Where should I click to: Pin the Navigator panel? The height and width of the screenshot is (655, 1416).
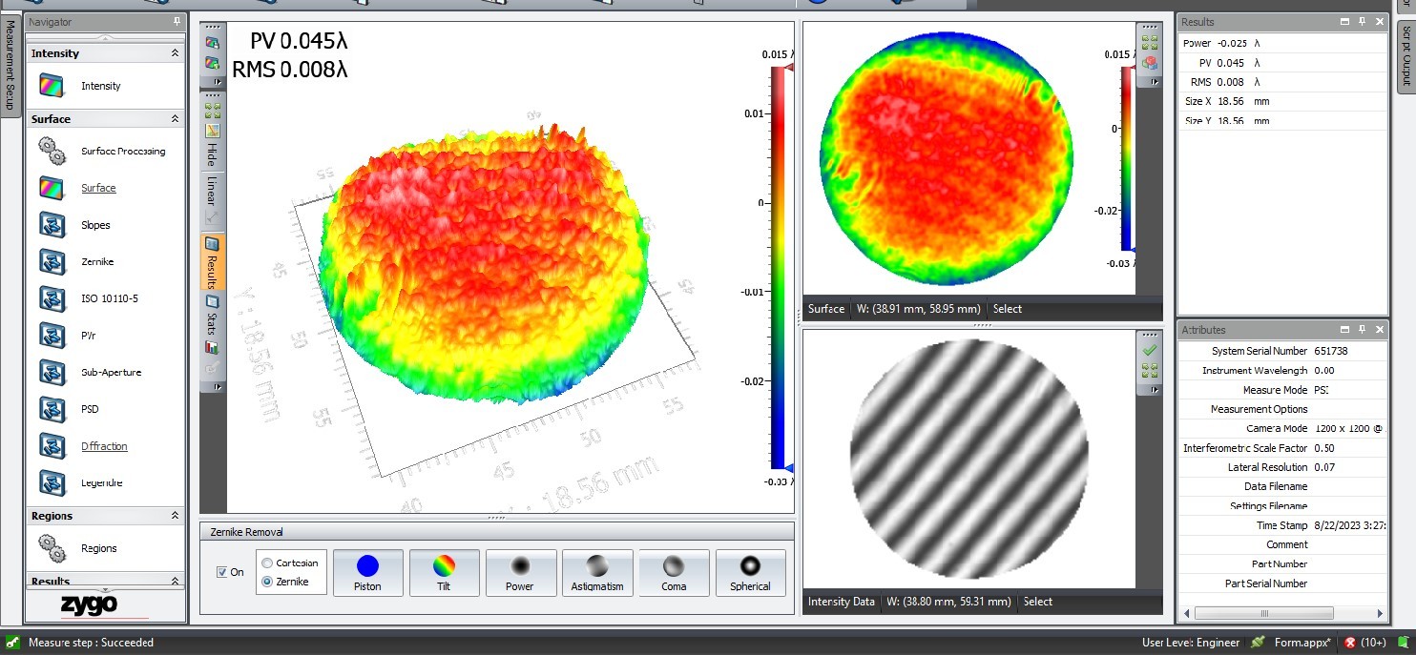177,21
